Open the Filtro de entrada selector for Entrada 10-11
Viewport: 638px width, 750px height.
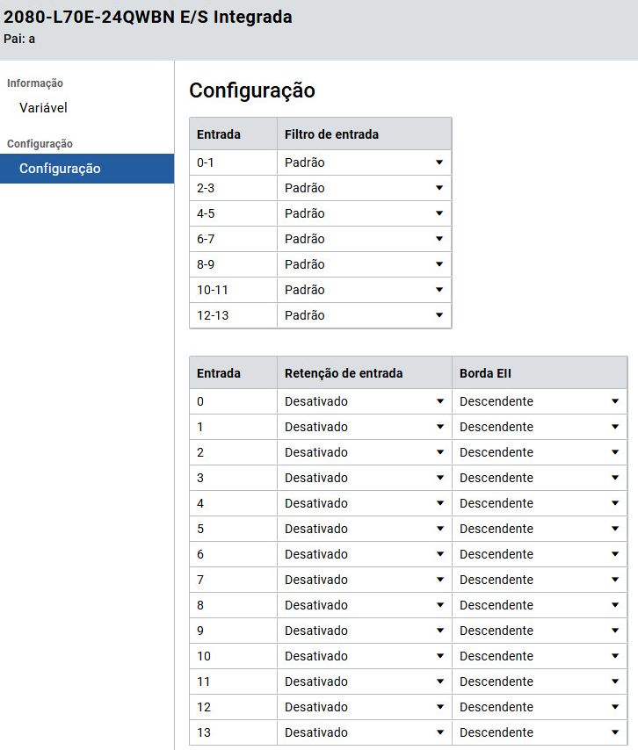tap(364, 290)
